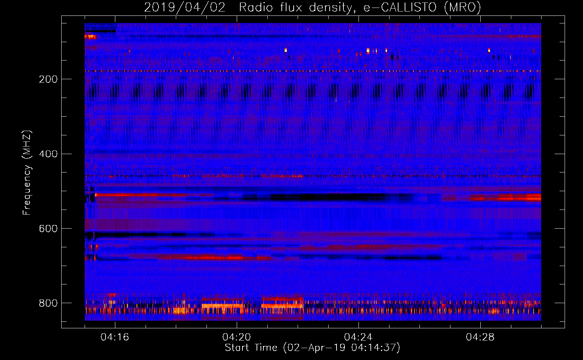Click the 04:24 time tick label

click(359, 337)
